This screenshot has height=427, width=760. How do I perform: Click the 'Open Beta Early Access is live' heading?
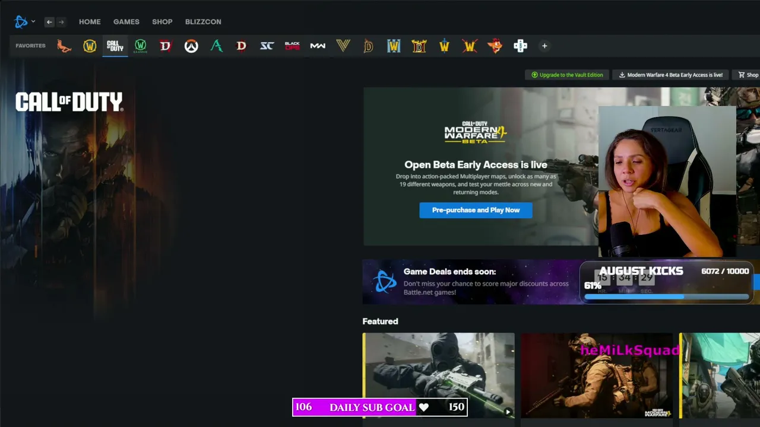[x=476, y=165]
